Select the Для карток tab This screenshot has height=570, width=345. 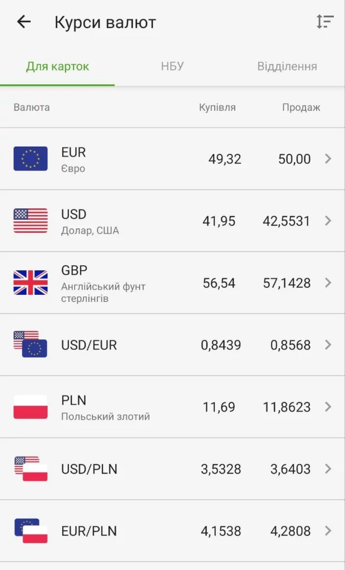(57, 67)
